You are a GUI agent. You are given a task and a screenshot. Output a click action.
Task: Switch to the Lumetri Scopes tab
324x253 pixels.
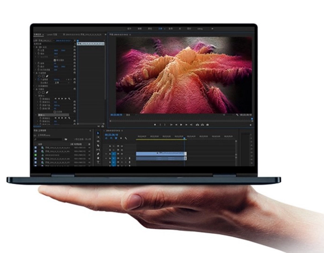pyautogui.click(x=52, y=35)
